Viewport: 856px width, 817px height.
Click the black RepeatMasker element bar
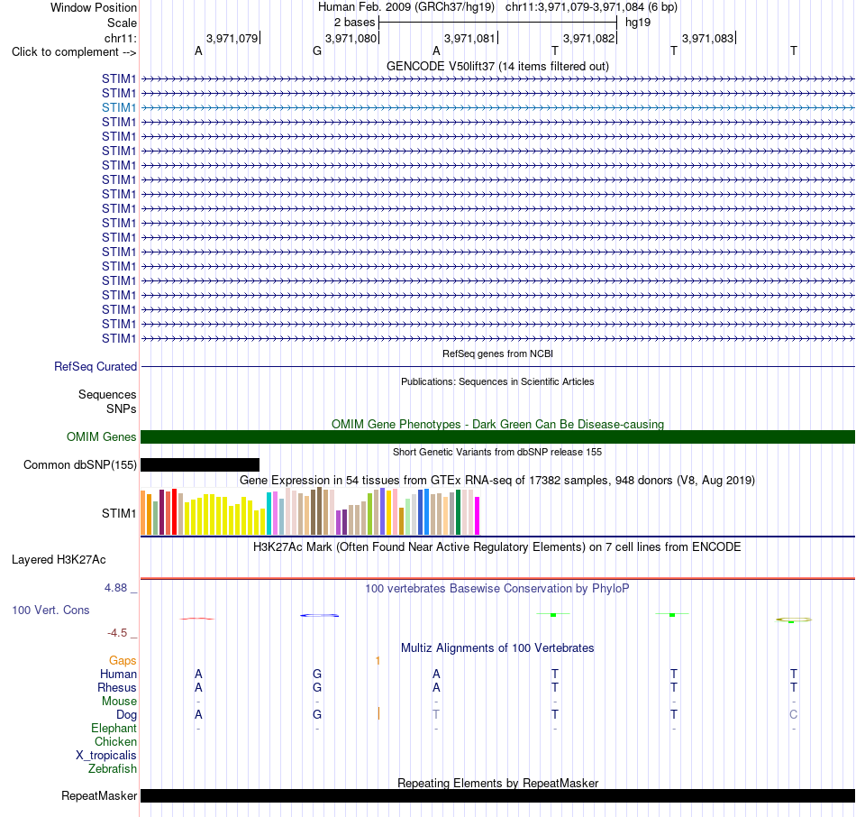point(497,795)
